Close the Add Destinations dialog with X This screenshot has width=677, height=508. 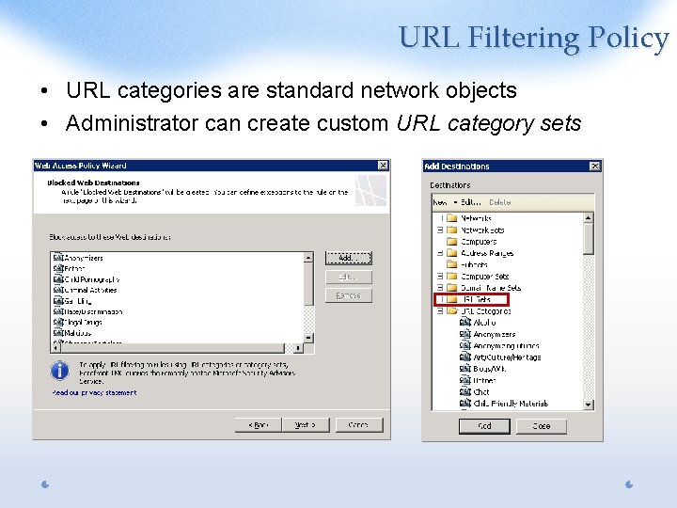click(595, 166)
